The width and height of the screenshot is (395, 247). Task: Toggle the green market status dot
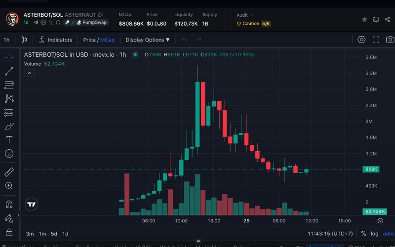pyautogui.click(x=135, y=54)
